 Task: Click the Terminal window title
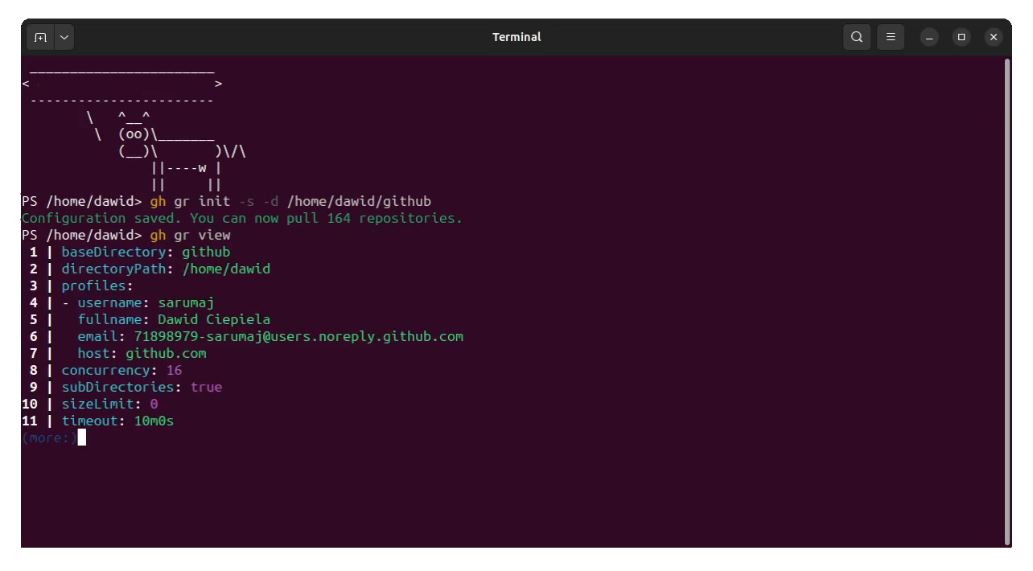(516, 37)
